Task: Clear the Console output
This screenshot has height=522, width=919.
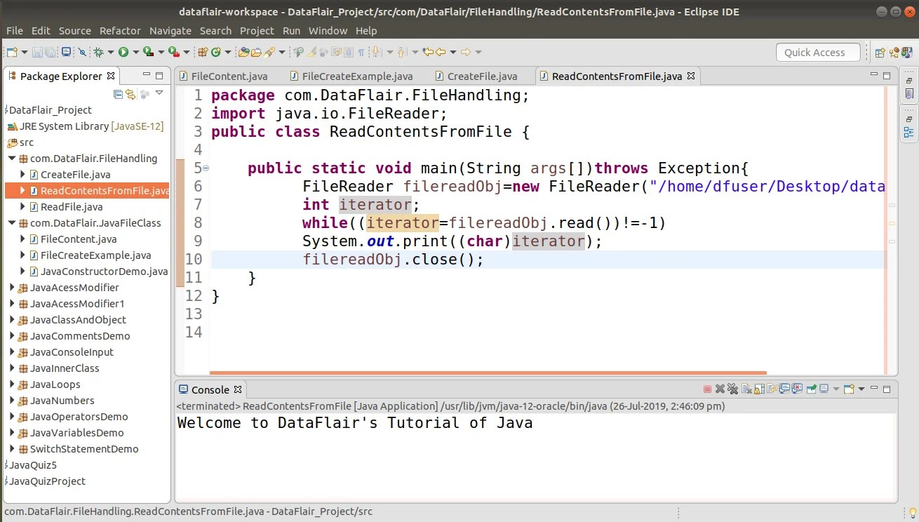Action: [x=748, y=389]
